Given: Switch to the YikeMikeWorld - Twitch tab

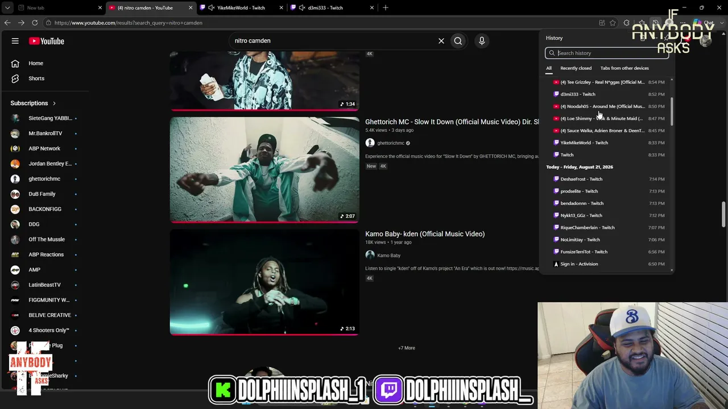Looking at the screenshot, I should [x=241, y=8].
